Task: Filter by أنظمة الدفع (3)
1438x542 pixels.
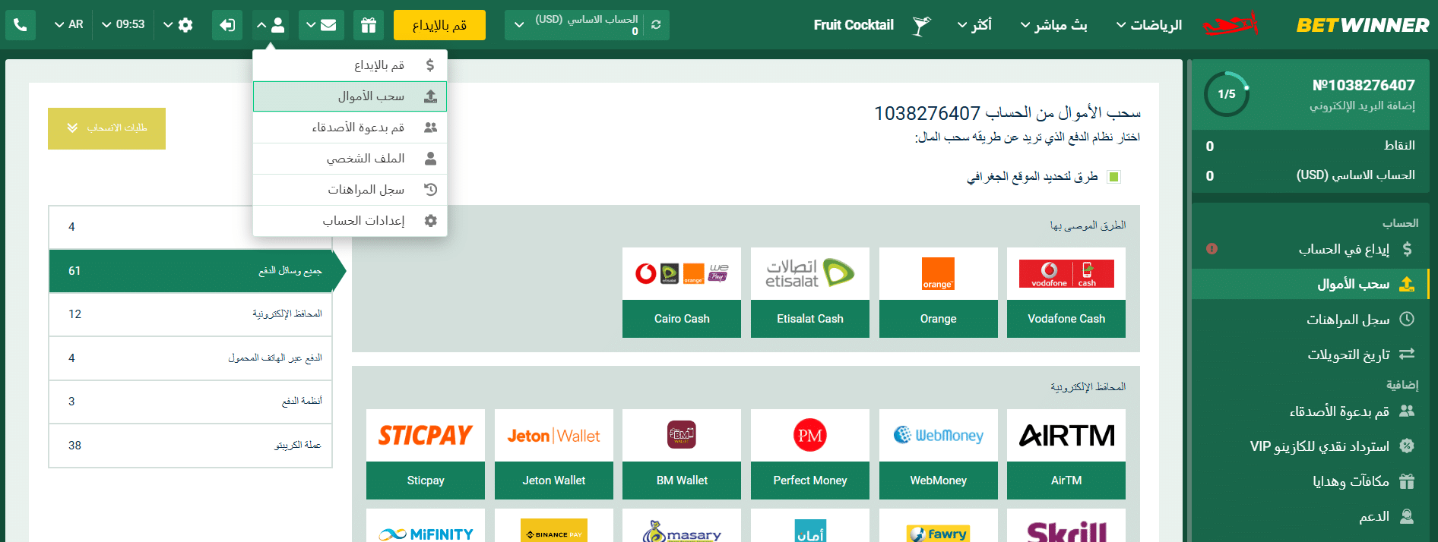Action: pyautogui.click(x=191, y=402)
